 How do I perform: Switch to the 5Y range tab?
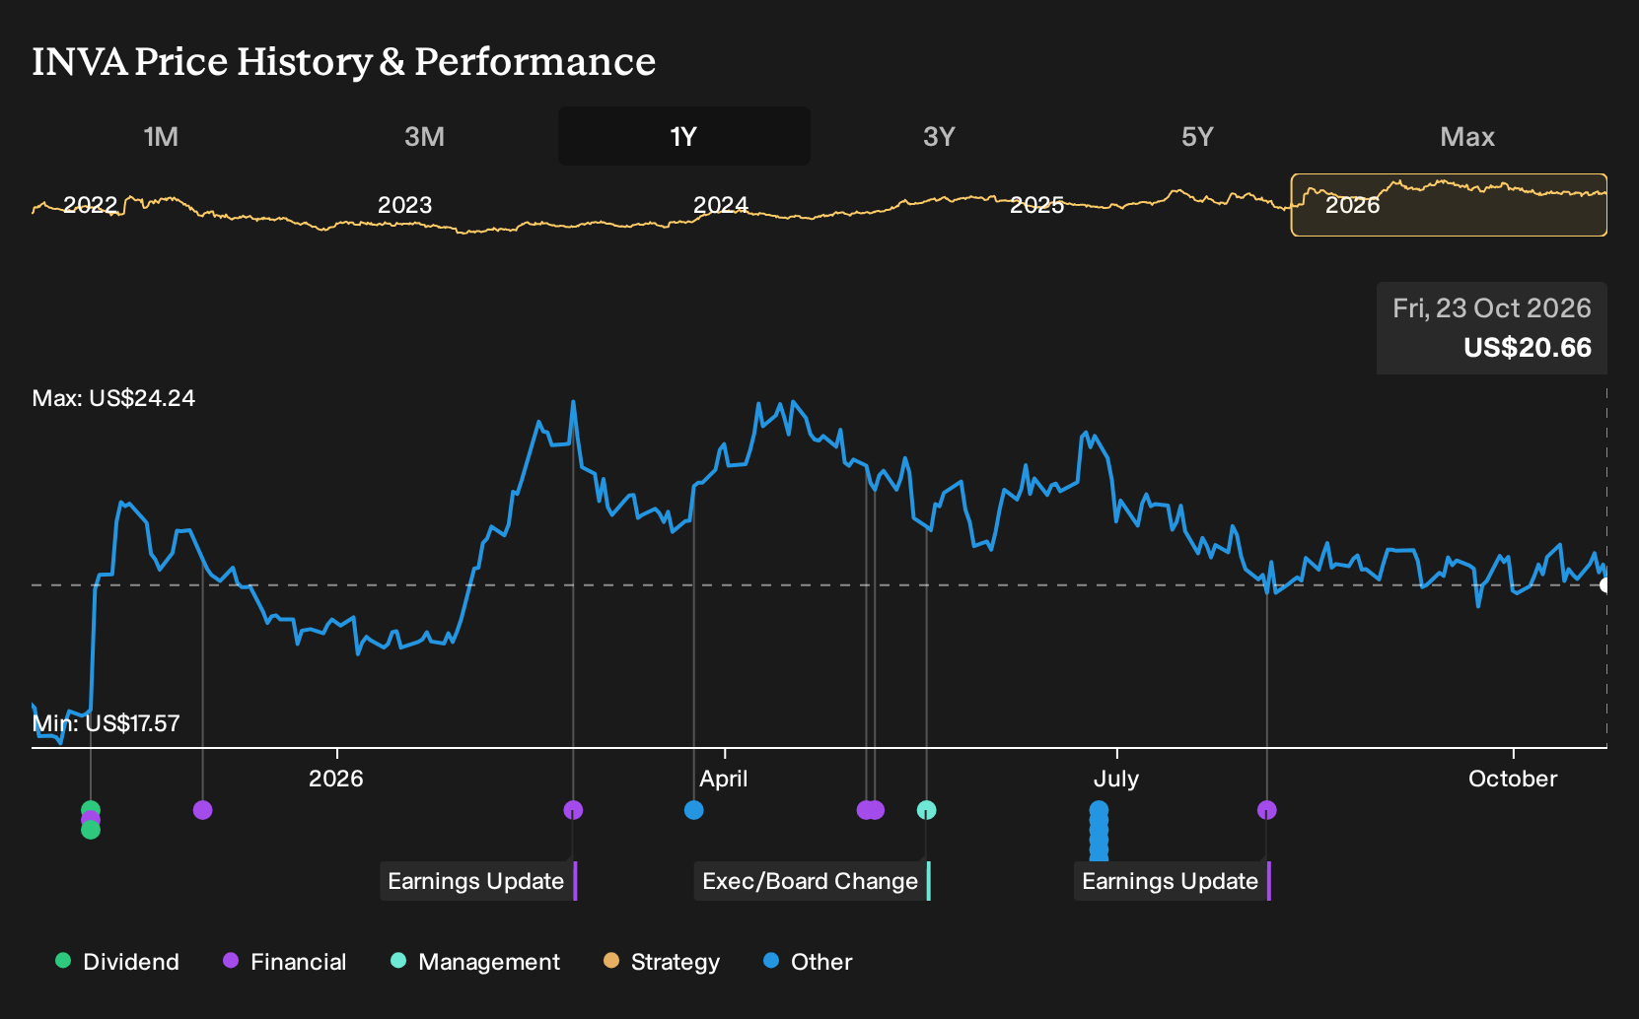pyautogui.click(x=1197, y=136)
